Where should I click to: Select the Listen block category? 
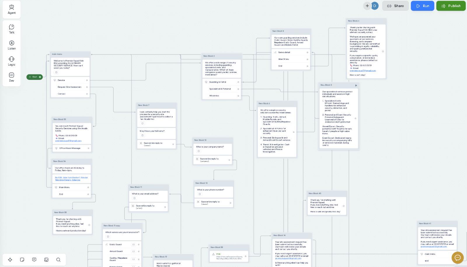12,45
